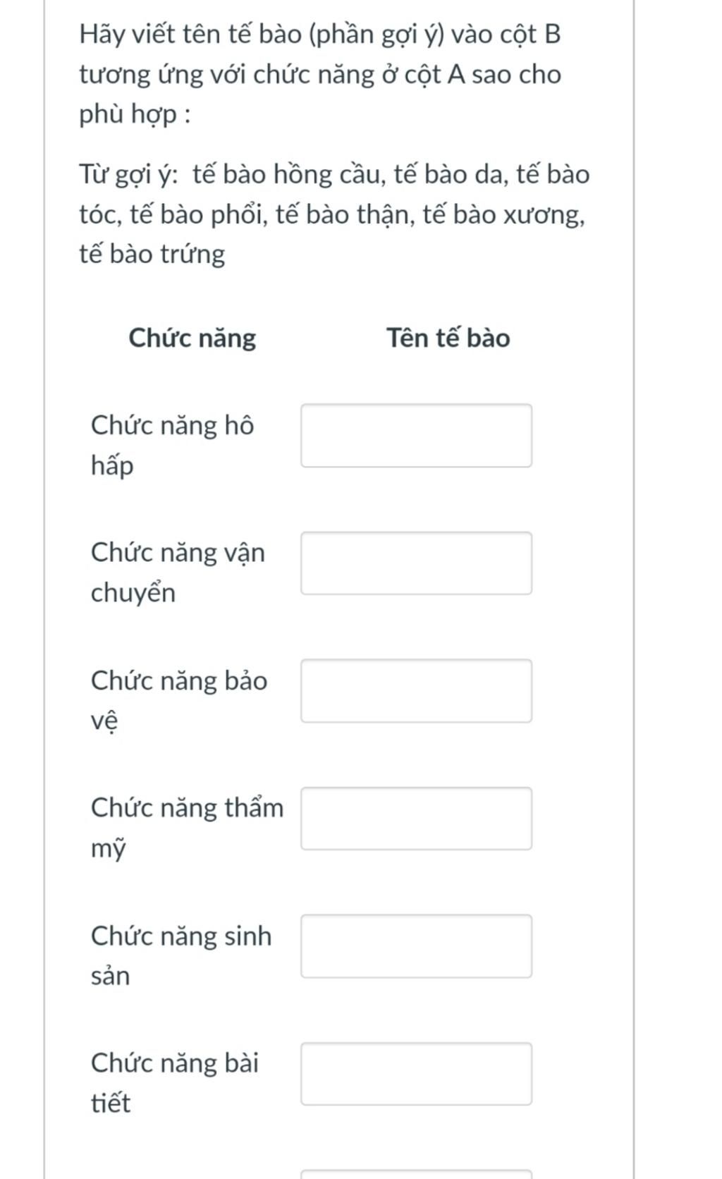Select the 'Chức năng thẩm mỹ' label
This screenshot has height=1179, width=722.
point(187,828)
